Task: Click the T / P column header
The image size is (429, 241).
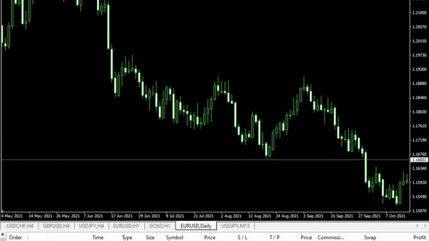Action: click(x=274, y=237)
